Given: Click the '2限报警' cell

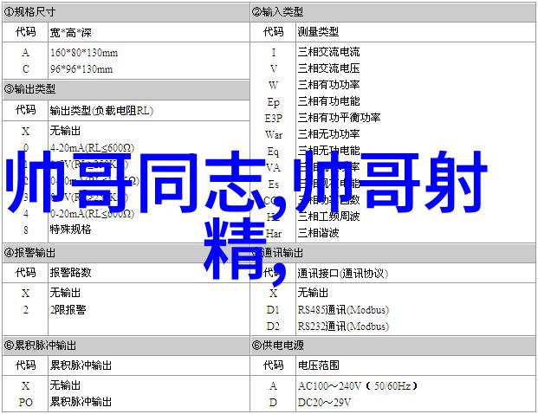Looking at the screenshot, I should pyautogui.click(x=68, y=310).
